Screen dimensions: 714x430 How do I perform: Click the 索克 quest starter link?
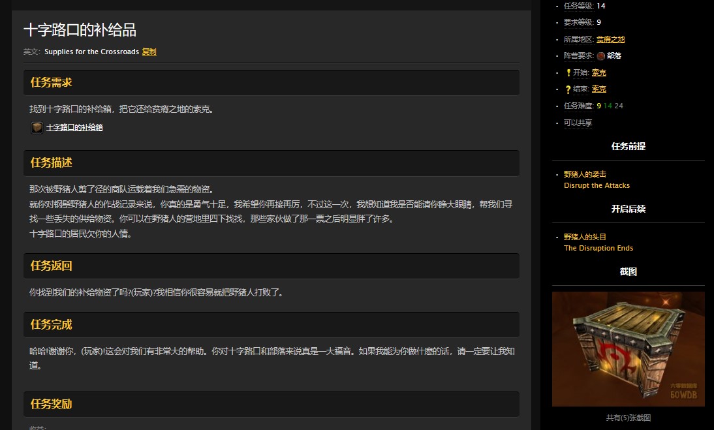(599, 72)
